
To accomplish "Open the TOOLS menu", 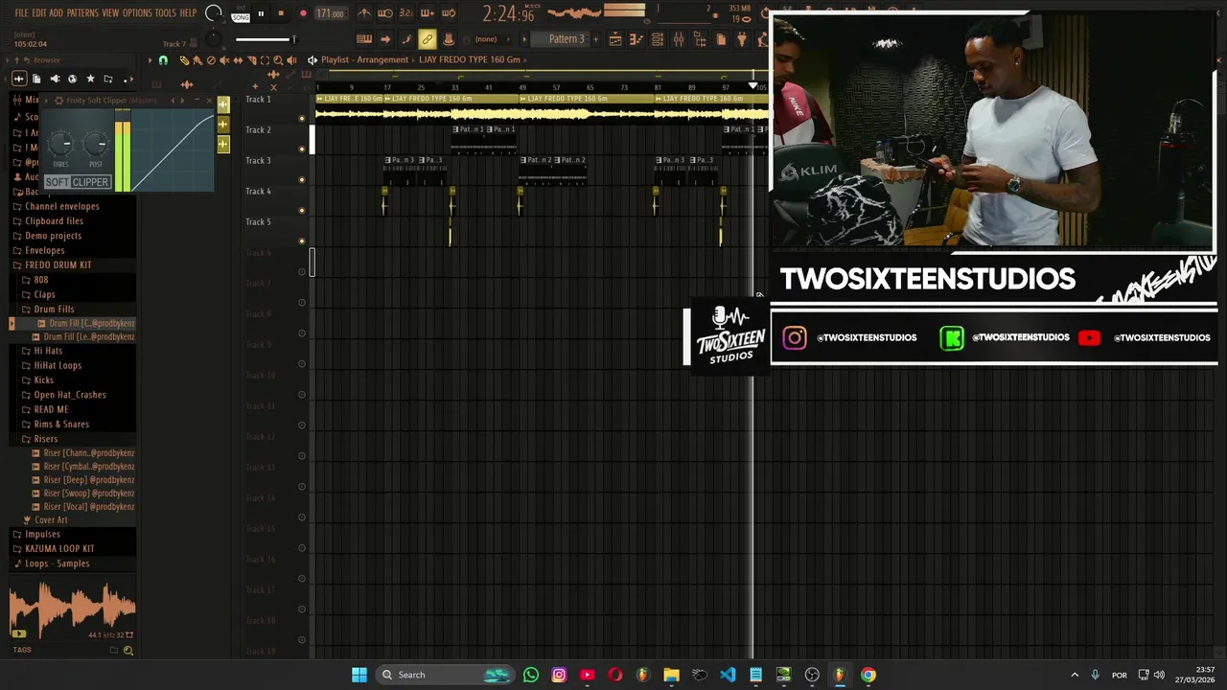I will click(x=166, y=13).
